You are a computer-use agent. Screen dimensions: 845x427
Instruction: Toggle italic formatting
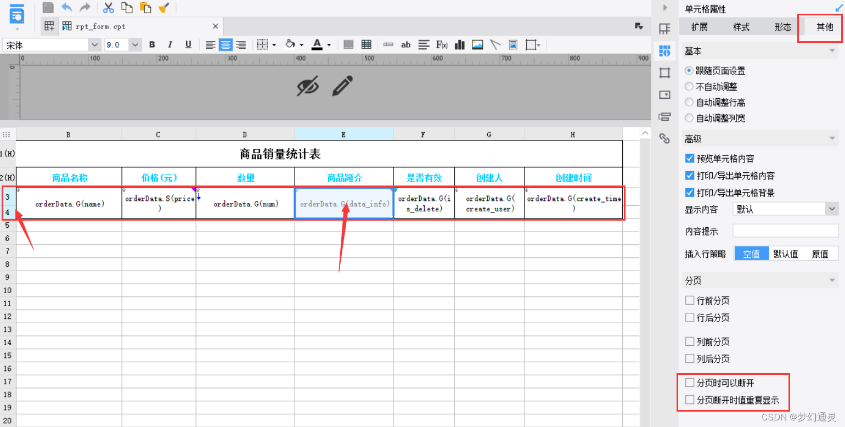170,45
